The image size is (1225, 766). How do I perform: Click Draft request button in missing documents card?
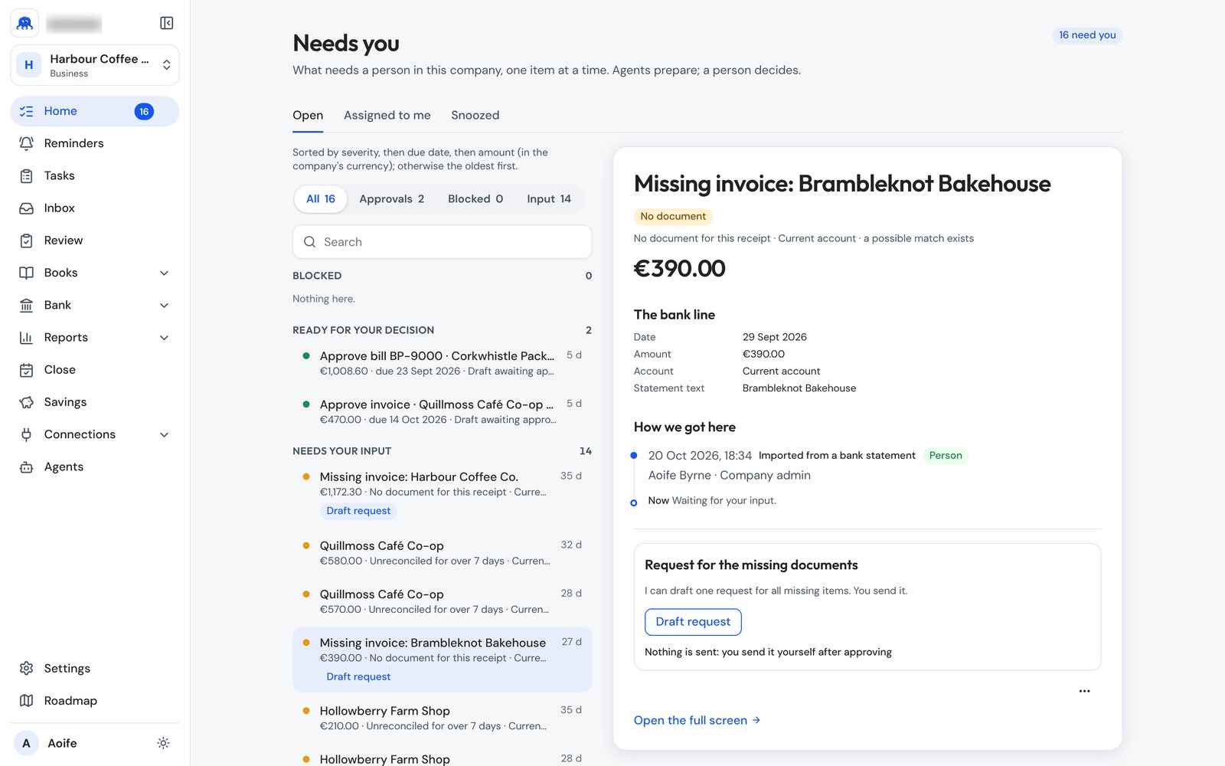click(x=693, y=622)
